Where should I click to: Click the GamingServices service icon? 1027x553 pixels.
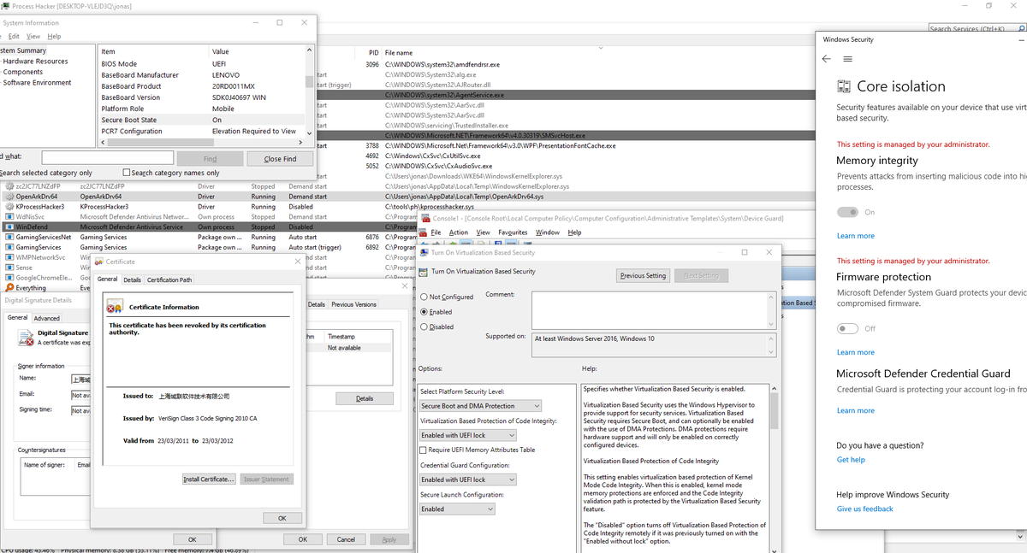click(9, 248)
